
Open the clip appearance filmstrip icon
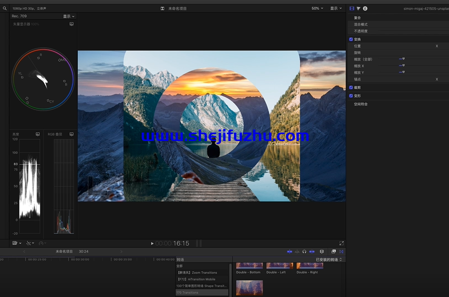click(322, 252)
